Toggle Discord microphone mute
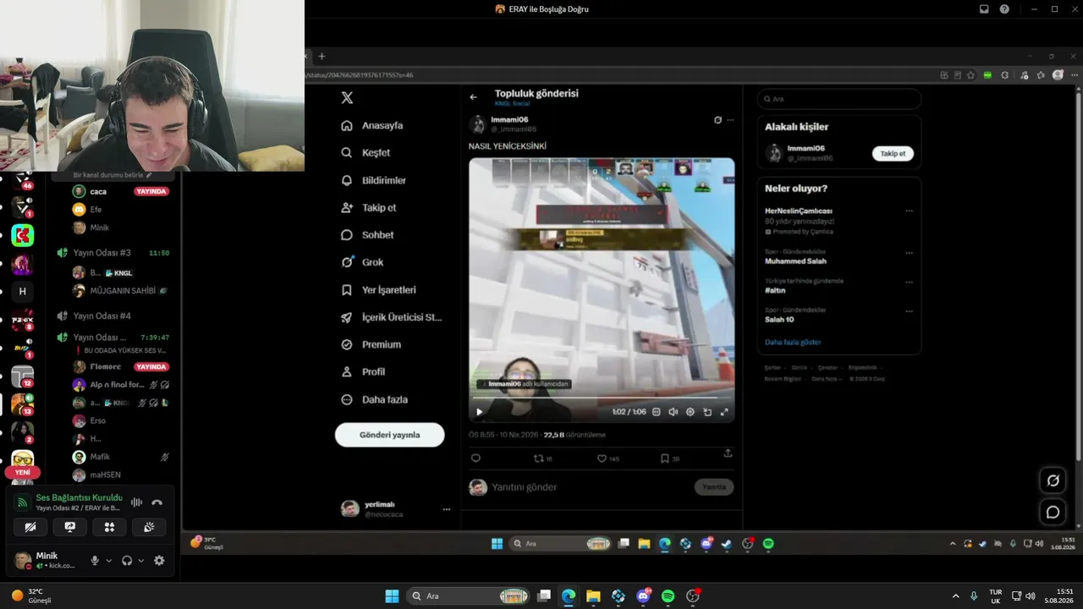Screen dimensions: 1083x609 click(95, 560)
